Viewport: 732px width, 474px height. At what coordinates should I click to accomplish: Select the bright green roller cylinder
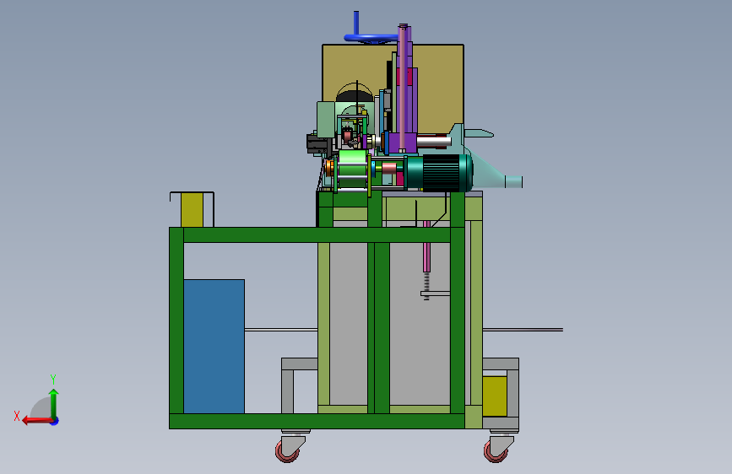353,170
